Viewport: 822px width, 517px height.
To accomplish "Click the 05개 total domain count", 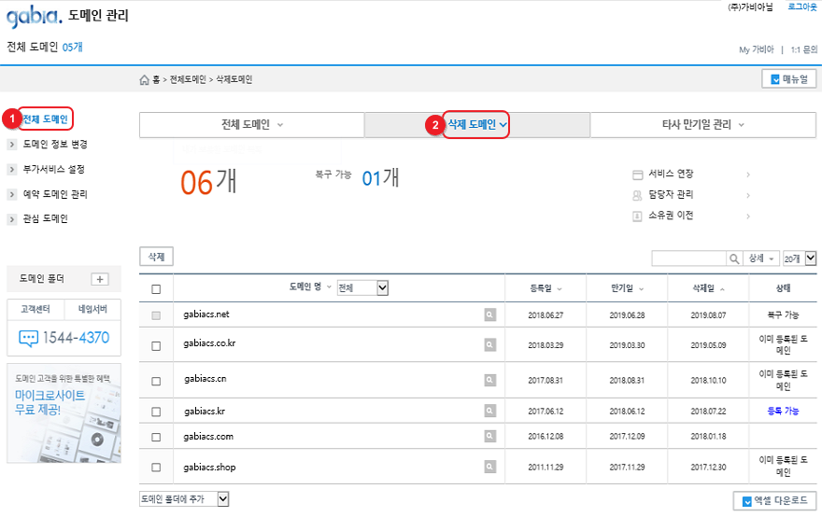I will click(x=72, y=48).
